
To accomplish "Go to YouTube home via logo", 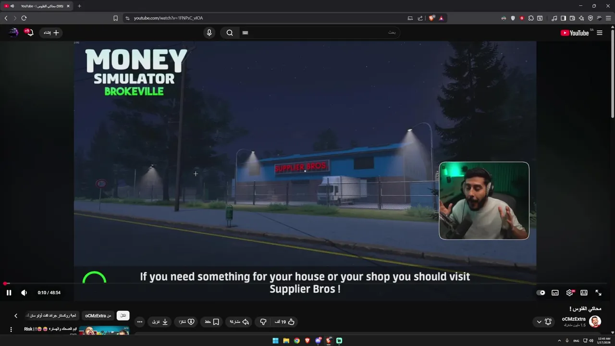I will point(574,33).
